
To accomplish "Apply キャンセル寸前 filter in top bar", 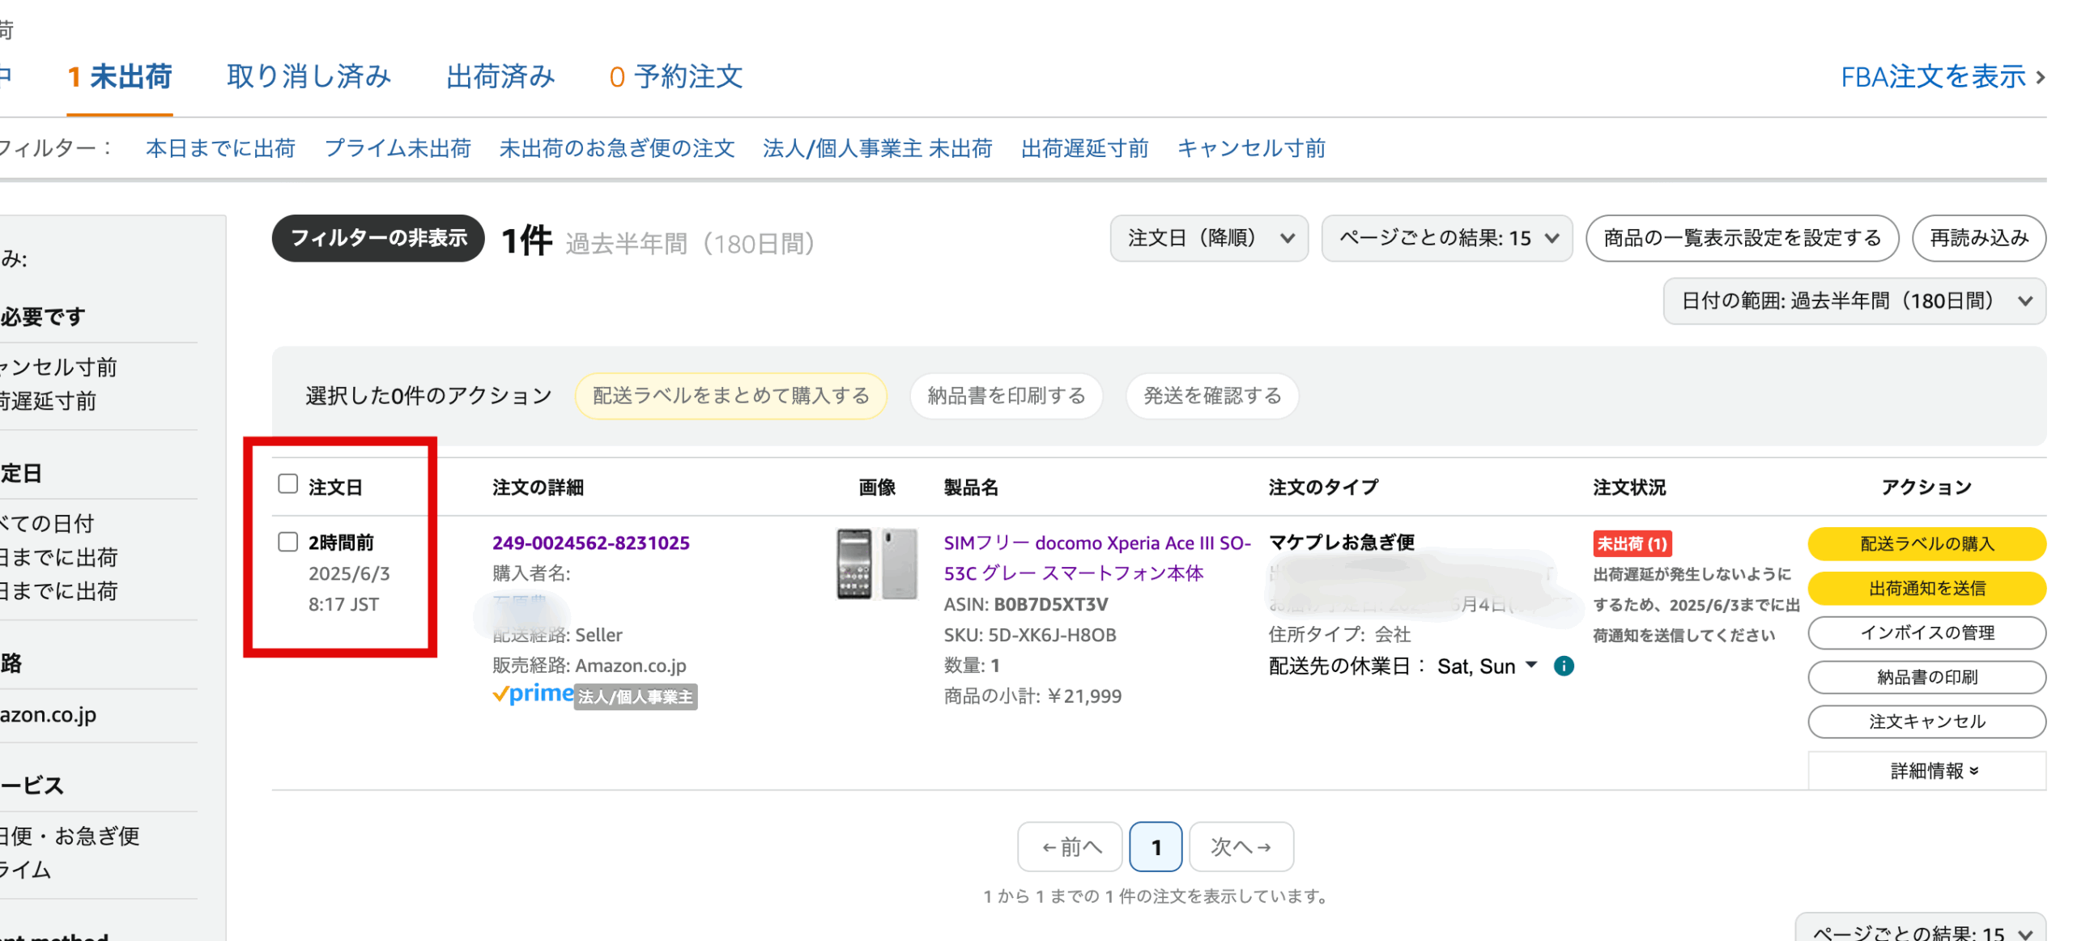I will pos(1250,148).
